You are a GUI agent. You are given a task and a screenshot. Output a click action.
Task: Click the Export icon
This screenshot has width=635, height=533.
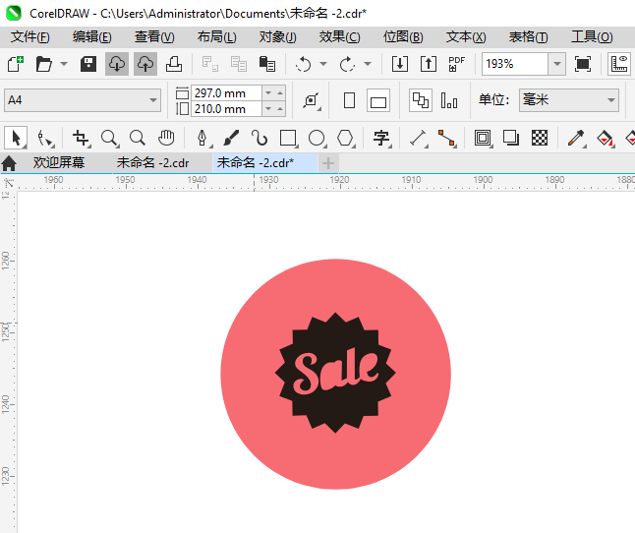point(429,64)
